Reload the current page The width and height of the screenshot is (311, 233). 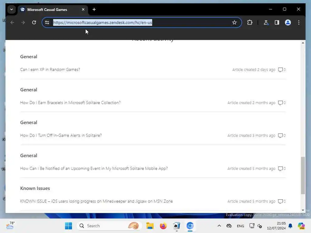(34, 22)
